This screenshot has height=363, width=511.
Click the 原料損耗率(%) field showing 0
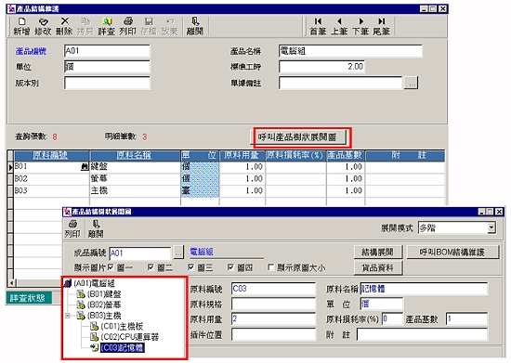(392, 319)
